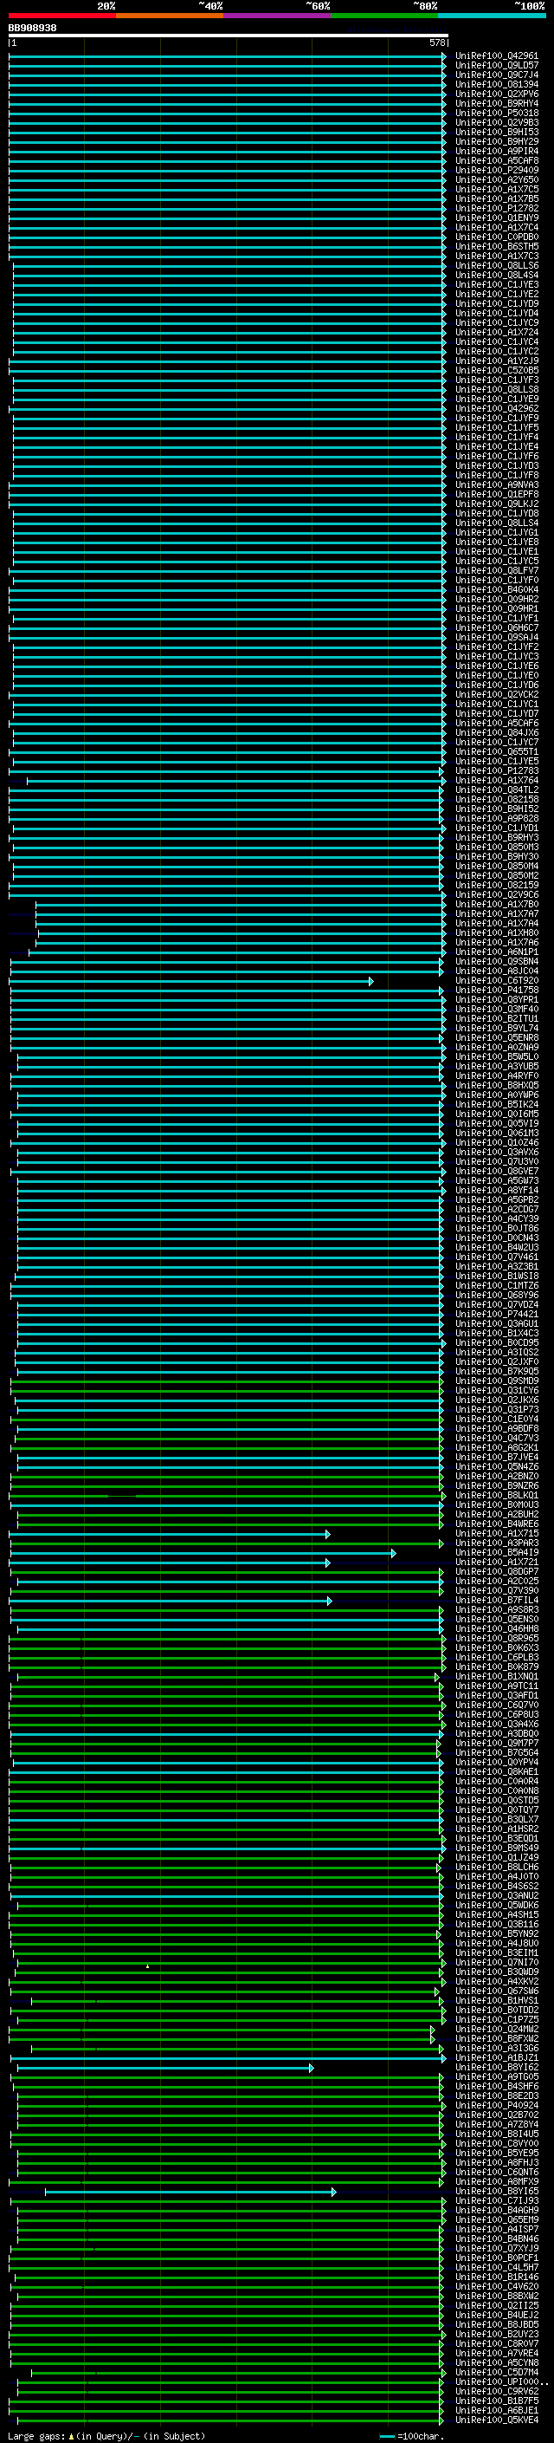Image resolution: width=554 pixels, height=2443 pixels.
Task: Select hit UniRef100_C6T920
Action: (496, 981)
